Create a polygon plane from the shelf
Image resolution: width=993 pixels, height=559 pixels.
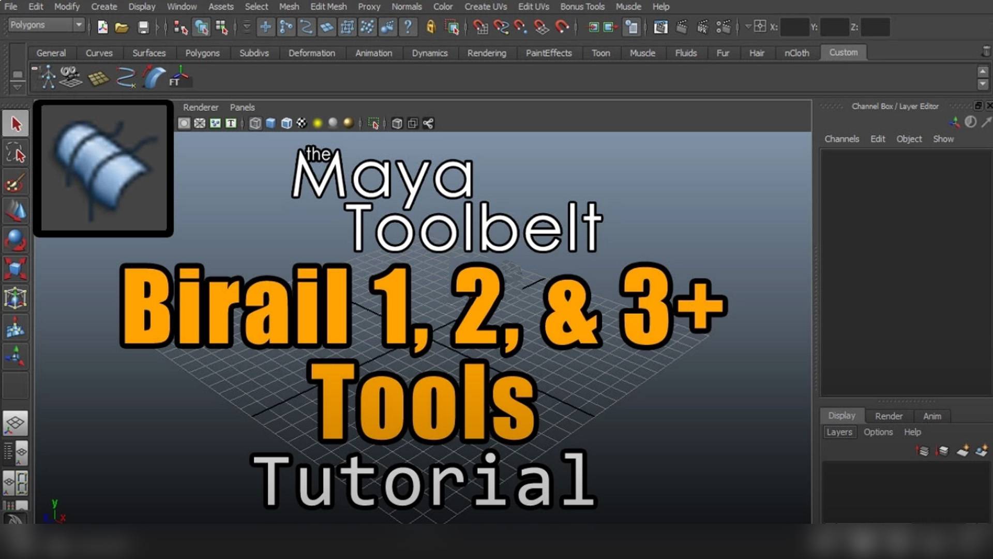[x=98, y=78]
